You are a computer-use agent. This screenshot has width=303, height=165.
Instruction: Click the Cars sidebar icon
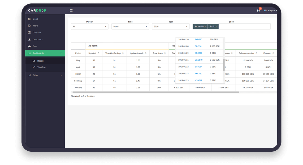tap(29, 46)
